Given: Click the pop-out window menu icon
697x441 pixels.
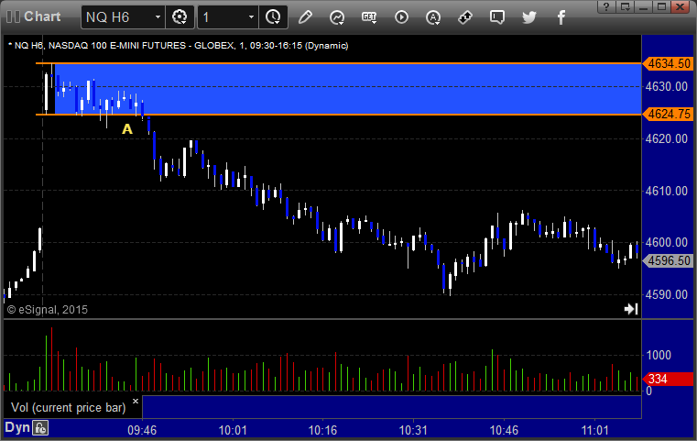Looking at the screenshot, I should (x=626, y=6).
